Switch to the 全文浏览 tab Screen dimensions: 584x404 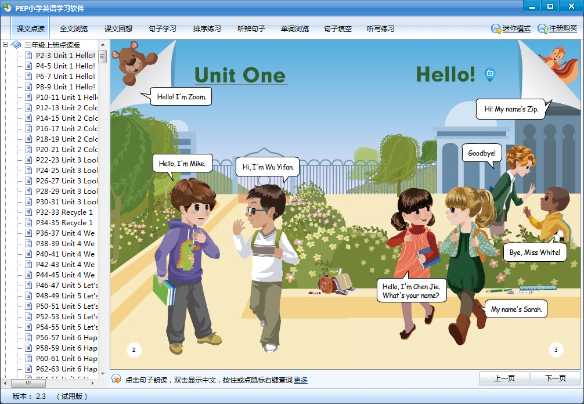pyautogui.click(x=74, y=28)
